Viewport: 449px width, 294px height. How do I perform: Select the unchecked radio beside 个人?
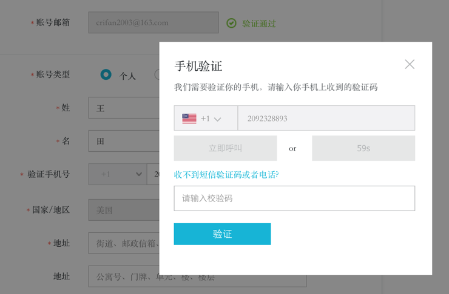[157, 74]
